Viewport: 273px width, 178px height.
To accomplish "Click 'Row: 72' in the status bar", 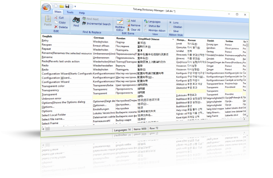I will pyautogui.click(x=154, y=128).
